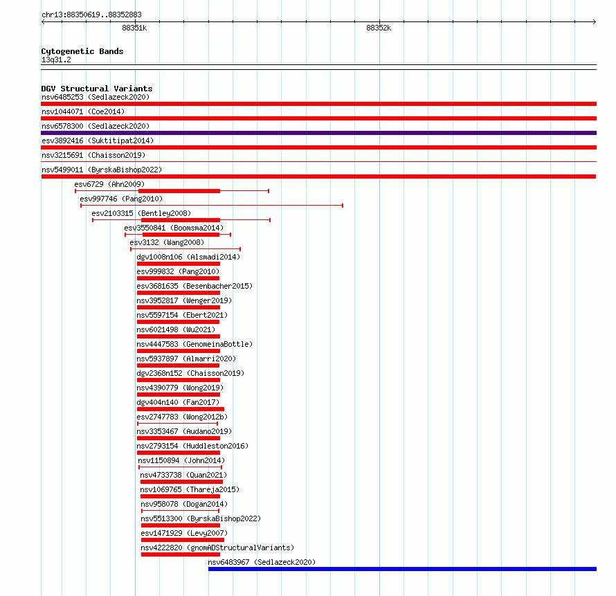
Task: Click the nsv6485253 (Sedlazeck2020) variant label
Action: [x=96, y=97]
